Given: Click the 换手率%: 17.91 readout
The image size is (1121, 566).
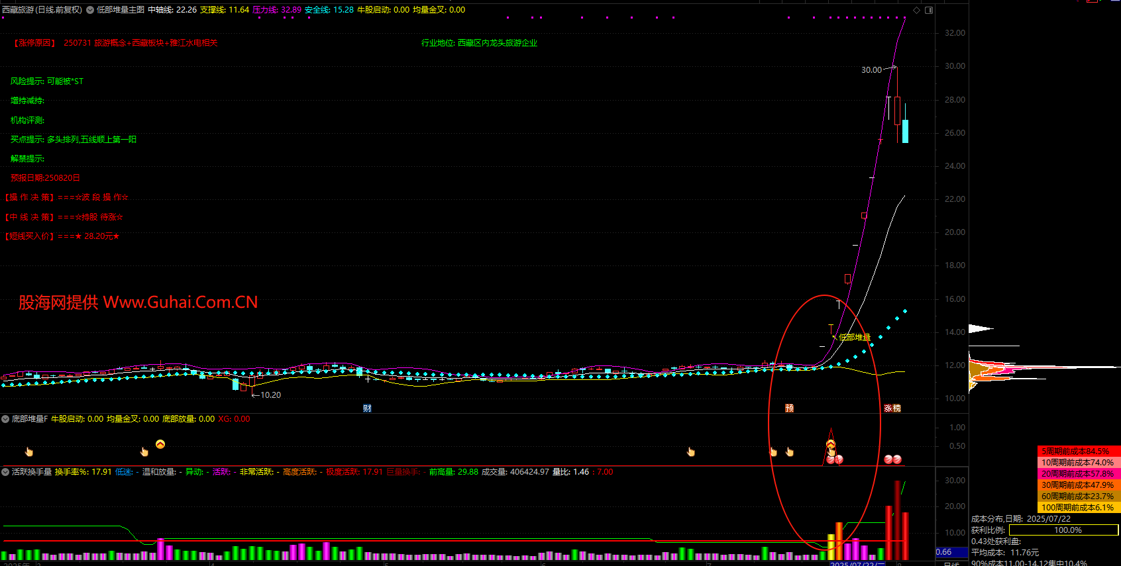Looking at the screenshot, I should point(83,472).
